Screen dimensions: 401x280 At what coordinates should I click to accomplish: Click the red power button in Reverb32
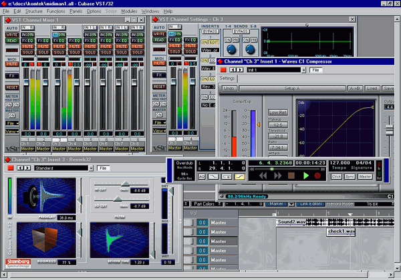pos(11,168)
